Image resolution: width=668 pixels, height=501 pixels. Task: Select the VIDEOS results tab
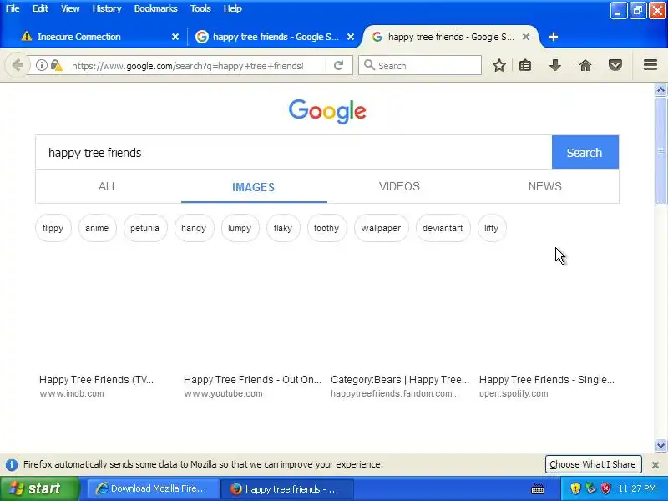[399, 186]
